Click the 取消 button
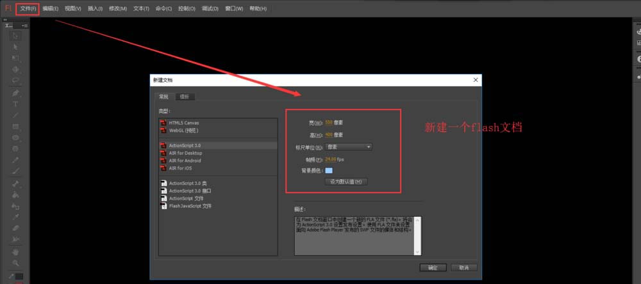 point(464,267)
